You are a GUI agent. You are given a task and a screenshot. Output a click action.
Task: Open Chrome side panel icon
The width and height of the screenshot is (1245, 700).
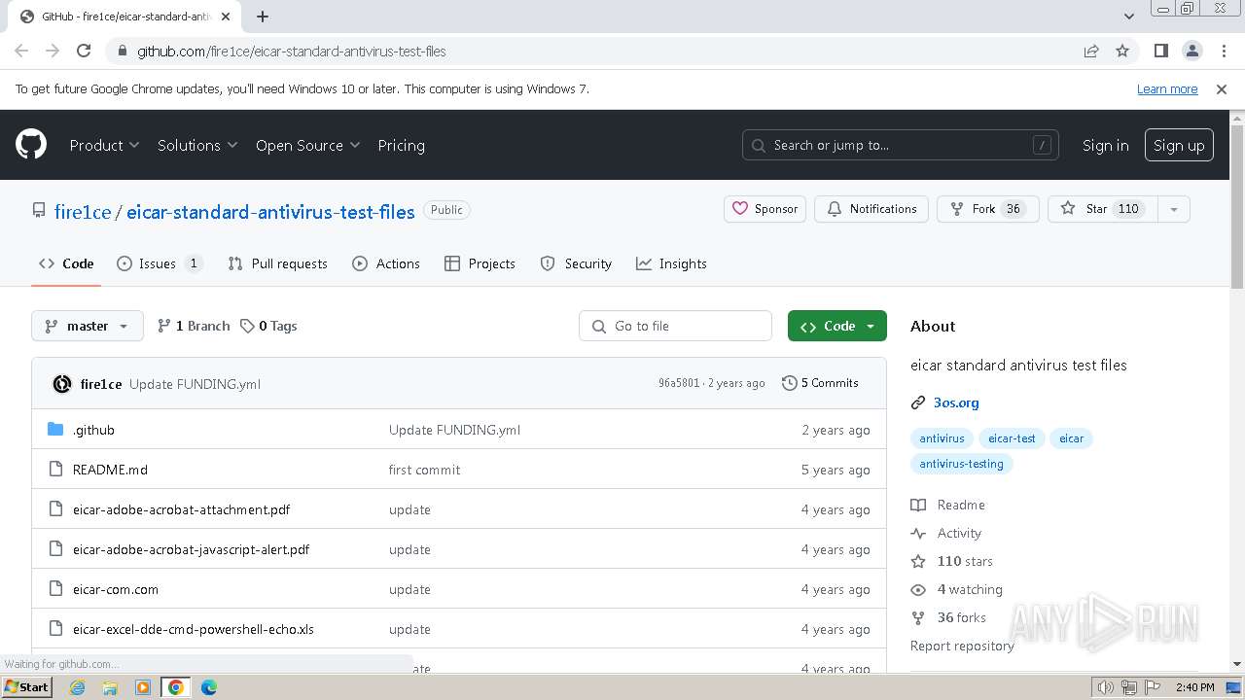pyautogui.click(x=1161, y=51)
